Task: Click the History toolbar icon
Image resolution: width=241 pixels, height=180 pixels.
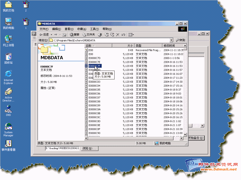Action: (x=100, y=35)
